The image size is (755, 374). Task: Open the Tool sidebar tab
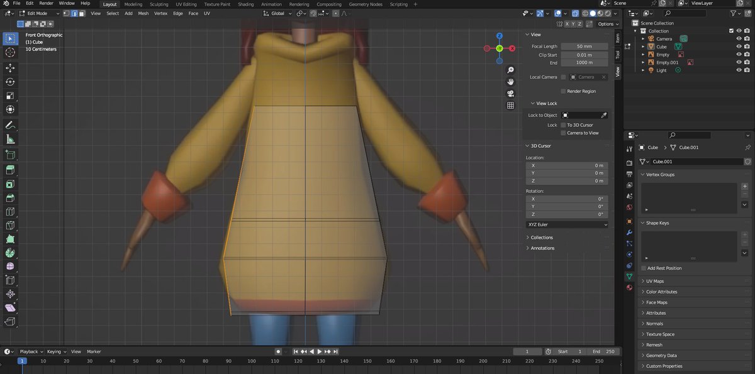pos(618,55)
